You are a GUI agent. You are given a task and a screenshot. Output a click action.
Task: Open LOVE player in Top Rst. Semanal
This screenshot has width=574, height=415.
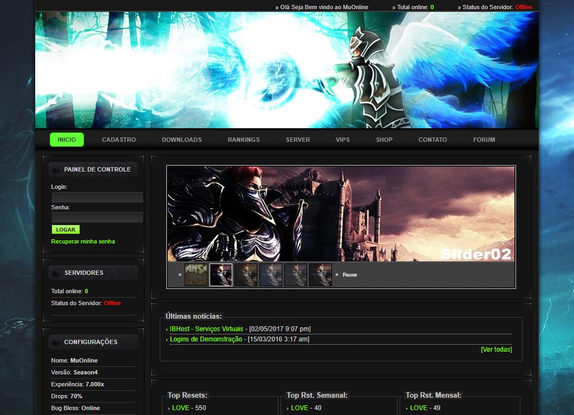[299, 407]
